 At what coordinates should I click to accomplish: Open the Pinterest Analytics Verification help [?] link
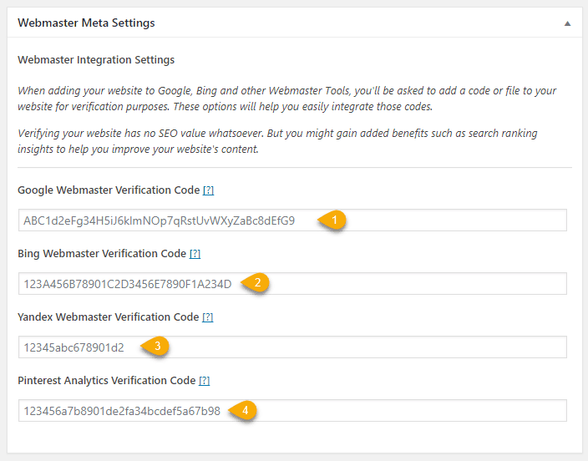pos(204,381)
